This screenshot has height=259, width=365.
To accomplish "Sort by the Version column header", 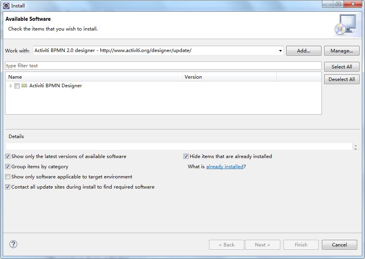I will coord(229,77).
